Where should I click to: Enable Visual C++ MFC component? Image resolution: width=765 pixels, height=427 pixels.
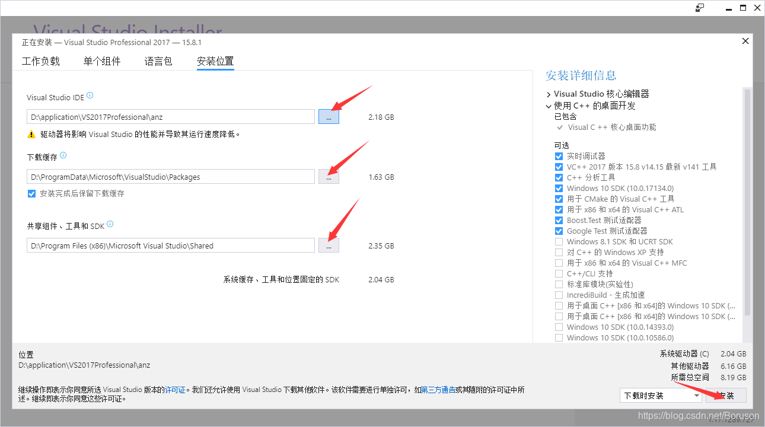click(559, 263)
